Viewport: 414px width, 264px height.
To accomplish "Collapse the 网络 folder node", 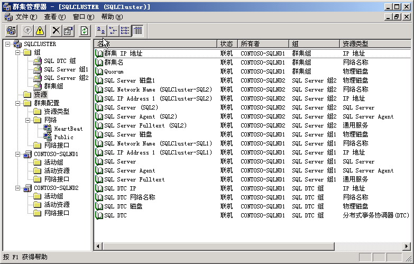I will [27, 120].
